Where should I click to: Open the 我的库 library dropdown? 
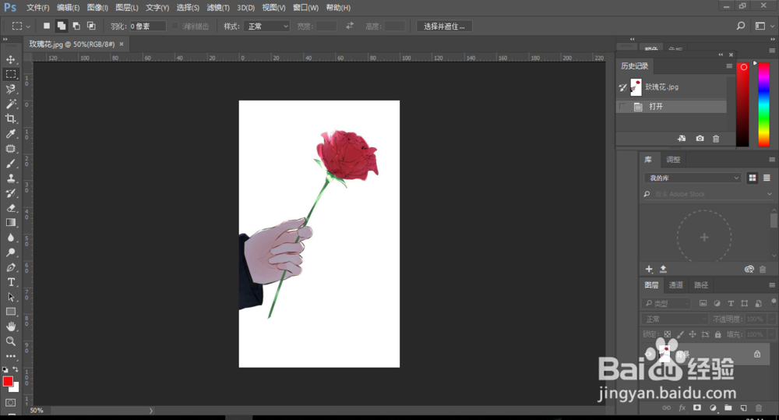pos(693,178)
